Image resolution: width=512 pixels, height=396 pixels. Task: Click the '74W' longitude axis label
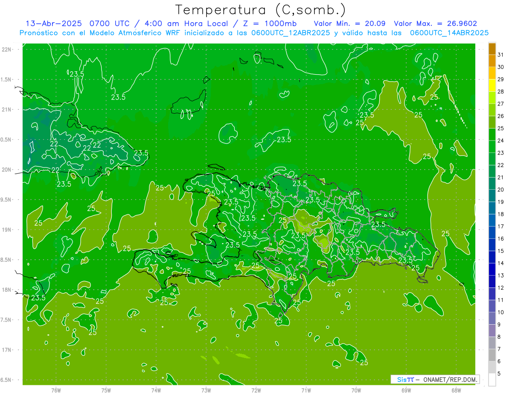point(156,390)
